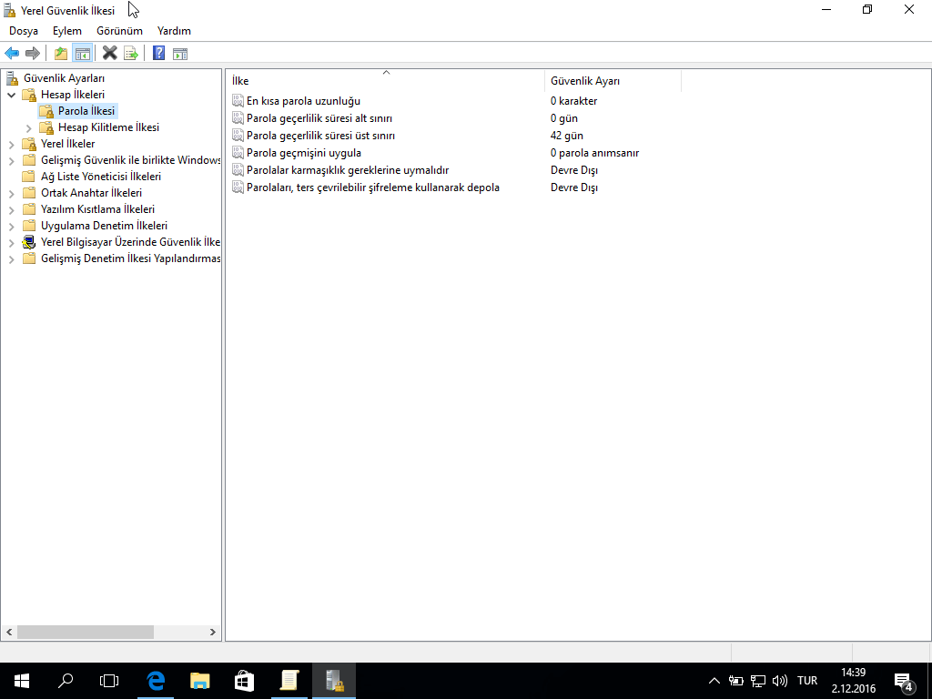The image size is (932, 699).
Task: Click the Up one level folder icon
Action: 61,54
